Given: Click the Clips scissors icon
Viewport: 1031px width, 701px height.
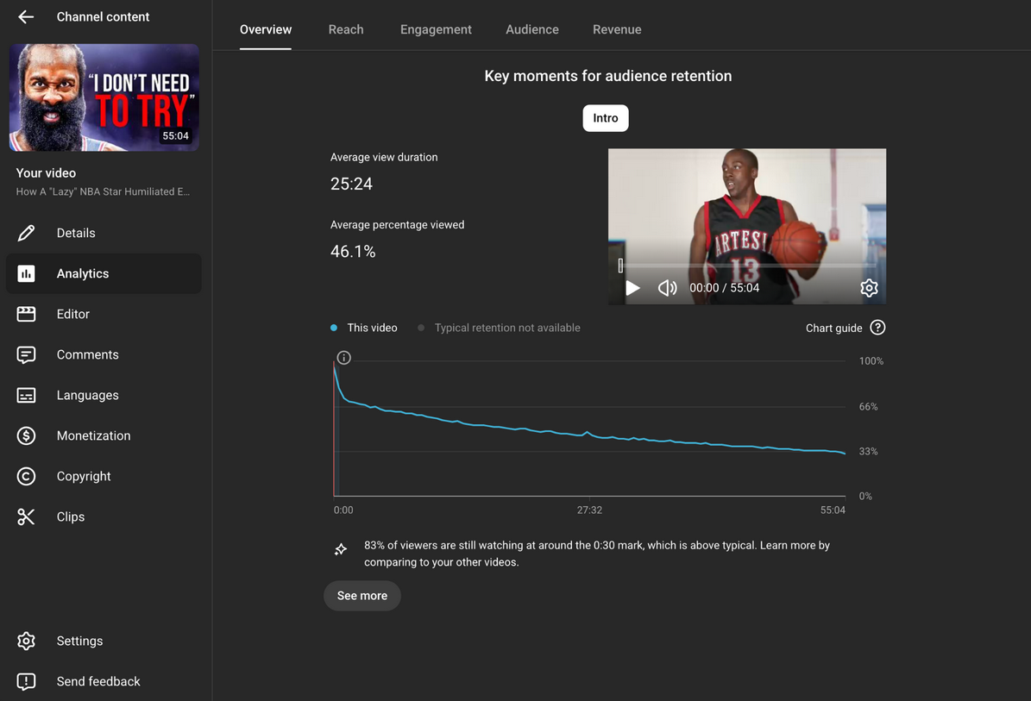Looking at the screenshot, I should pos(26,517).
